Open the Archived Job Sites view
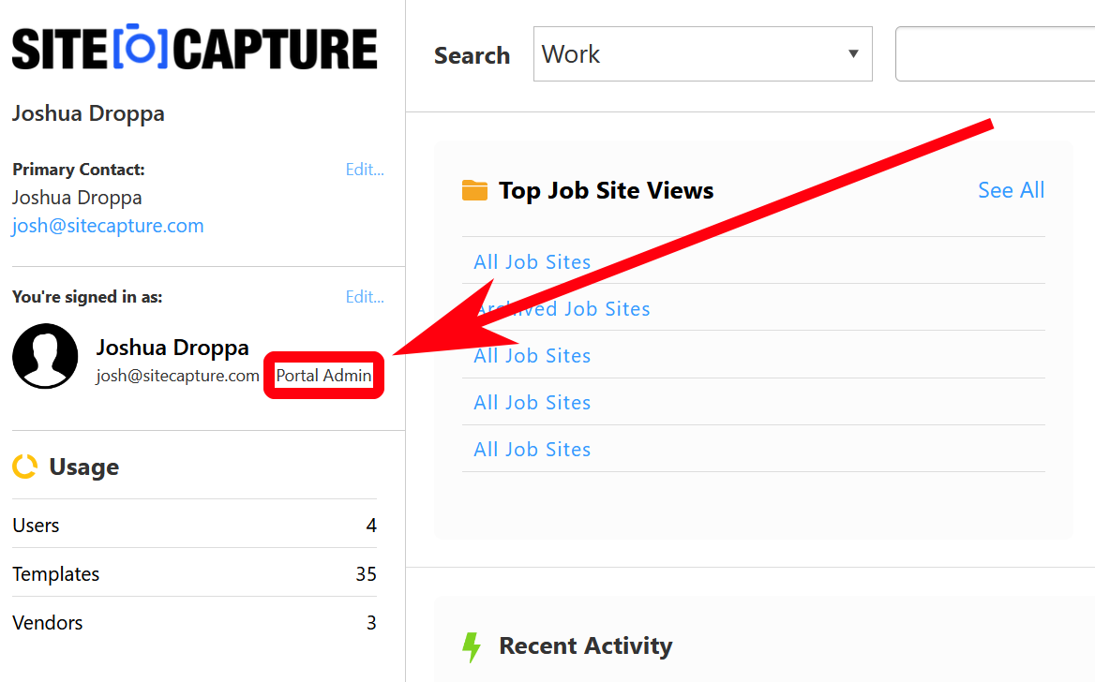1095x682 pixels. point(562,308)
